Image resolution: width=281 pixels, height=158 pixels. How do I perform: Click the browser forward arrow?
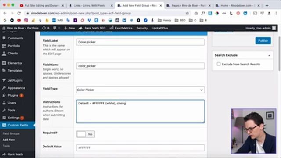tap(12, 13)
